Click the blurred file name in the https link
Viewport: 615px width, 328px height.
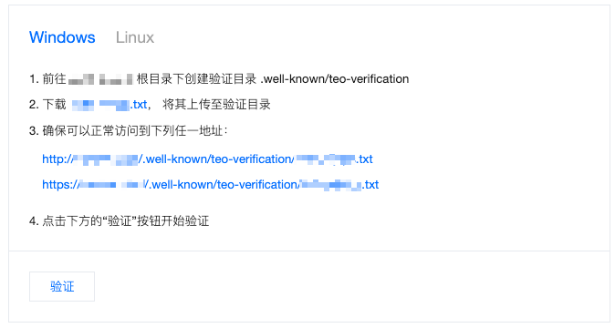tap(331, 184)
